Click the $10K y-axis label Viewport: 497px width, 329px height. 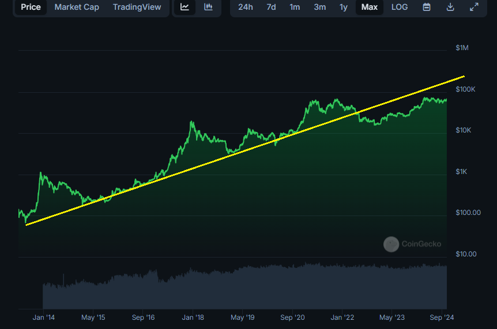coord(463,130)
